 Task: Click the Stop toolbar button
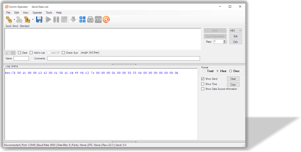[64, 19]
